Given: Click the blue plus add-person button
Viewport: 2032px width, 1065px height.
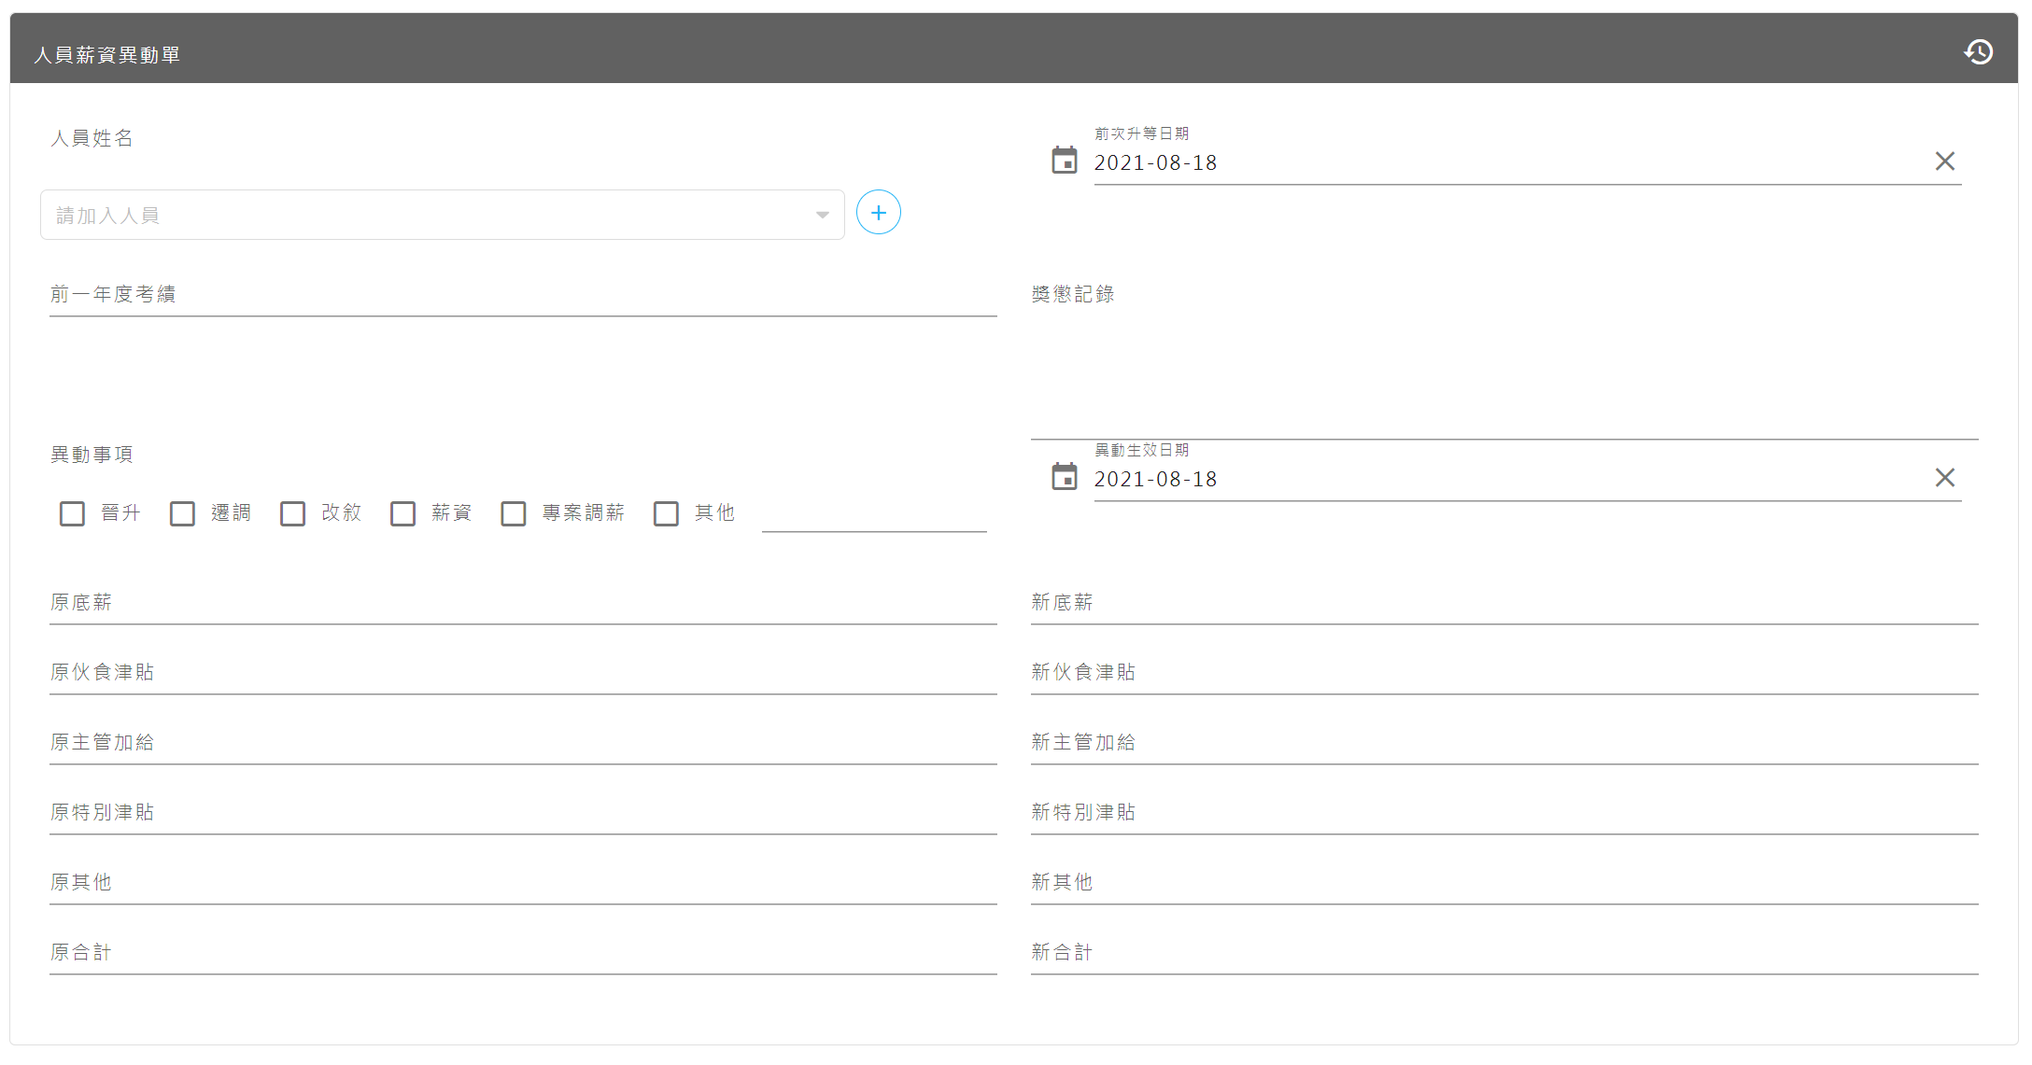Looking at the screenshot, I should [x=878, y=213].
